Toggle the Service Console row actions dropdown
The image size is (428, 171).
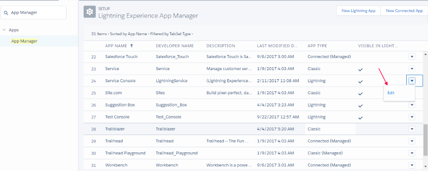click(x=412, y=81)
